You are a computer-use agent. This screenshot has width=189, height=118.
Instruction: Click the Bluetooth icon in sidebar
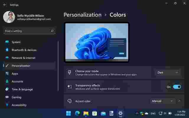[7, 50]
